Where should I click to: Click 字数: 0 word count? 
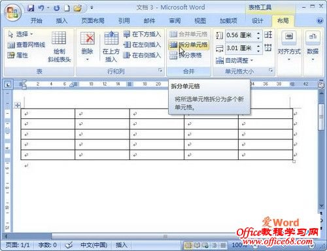(x=47, y=245)
